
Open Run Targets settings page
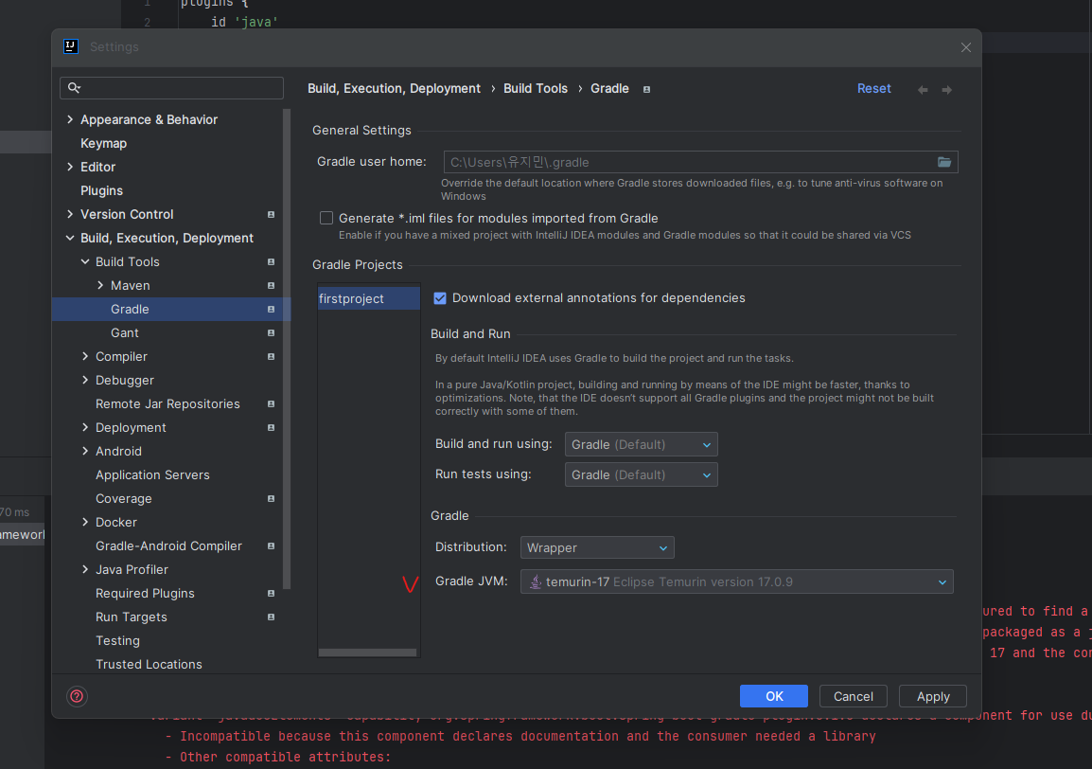point(131,617)
